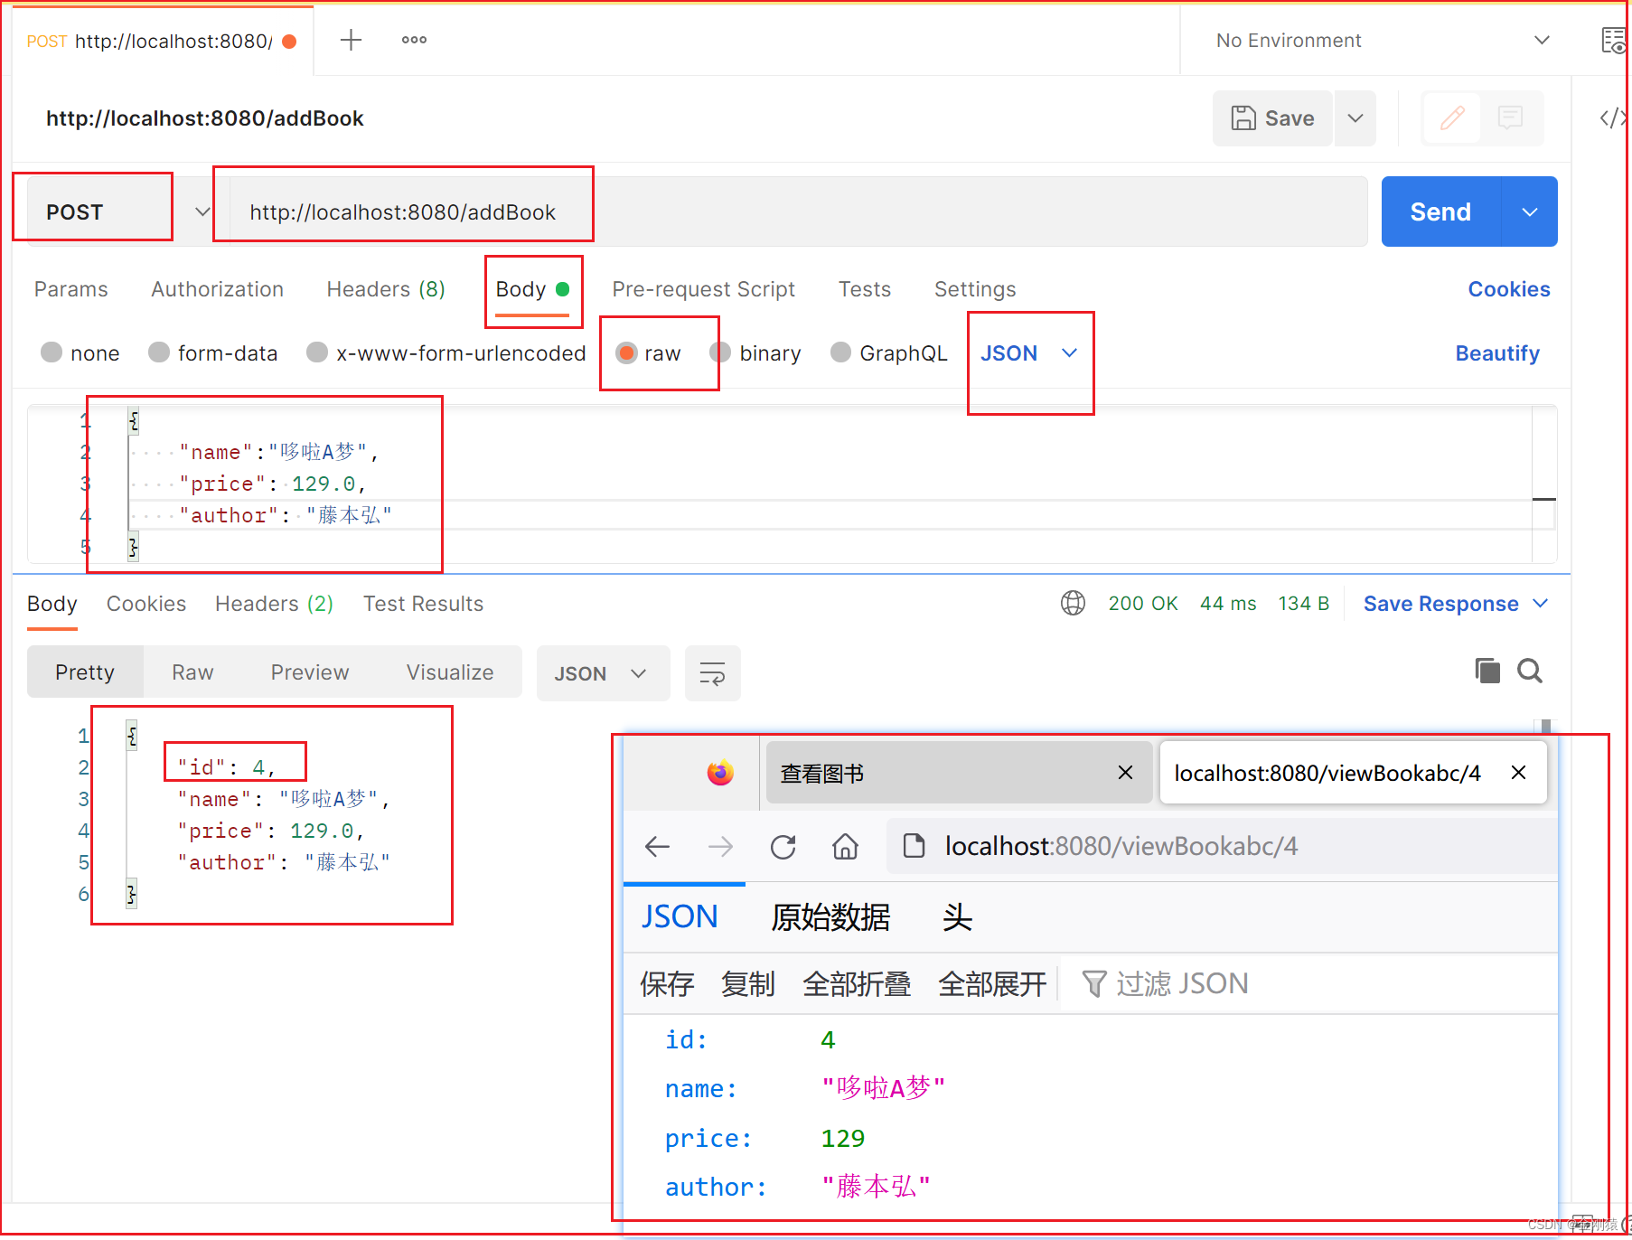Image resolution: width=1632 pixels, height=1240 pixels.
Task: Go forward in the Firefox window
Action: (x=720, y=847)
